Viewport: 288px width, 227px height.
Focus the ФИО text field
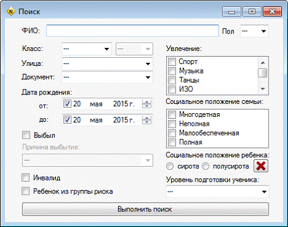tap(132, 31)
